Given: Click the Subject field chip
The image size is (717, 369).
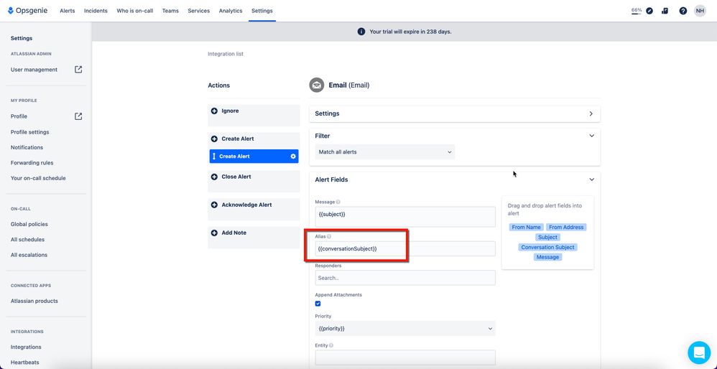Looking at the screenshot, I should coord(548,237).
